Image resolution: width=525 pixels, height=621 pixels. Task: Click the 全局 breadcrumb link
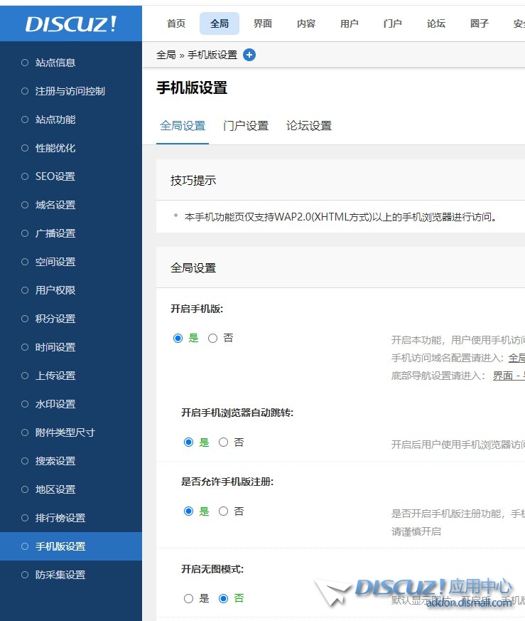click(x=166, y=55)
